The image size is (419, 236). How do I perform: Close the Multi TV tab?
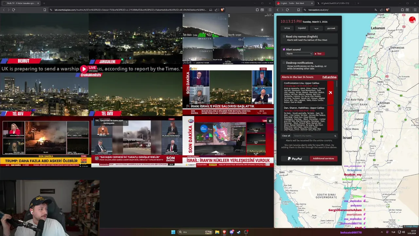click(38, 3)
